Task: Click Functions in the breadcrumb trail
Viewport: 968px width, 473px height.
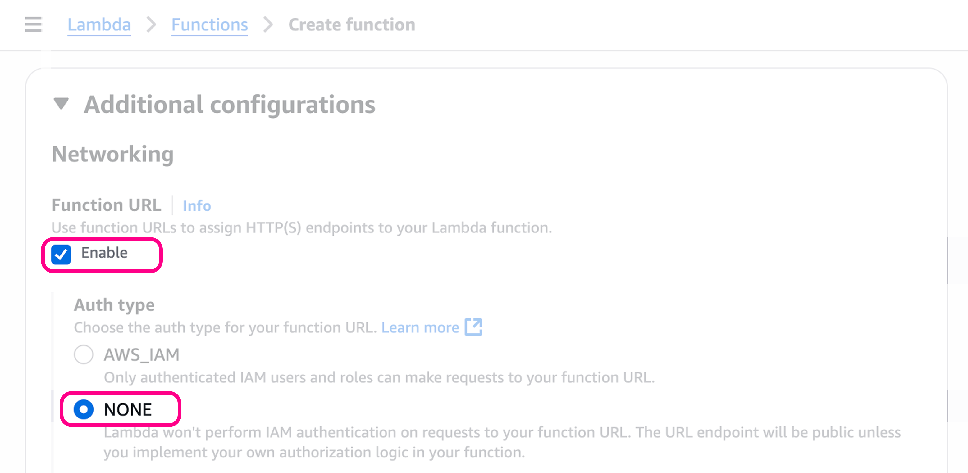Action: coord(209,25)
